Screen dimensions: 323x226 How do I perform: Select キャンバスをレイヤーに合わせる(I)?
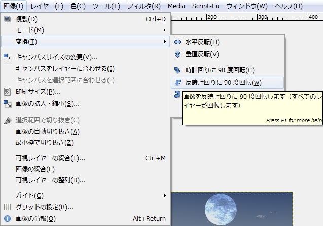tap(85, 69)
